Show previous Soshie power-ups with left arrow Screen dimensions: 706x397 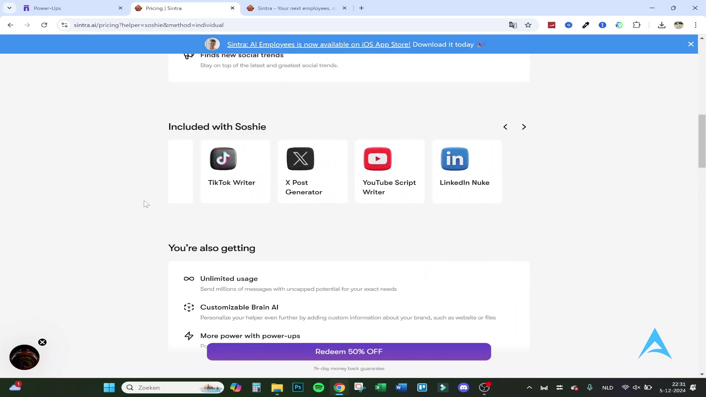point(506,127)
